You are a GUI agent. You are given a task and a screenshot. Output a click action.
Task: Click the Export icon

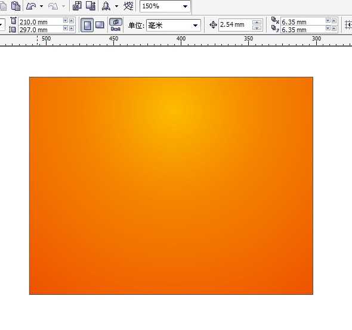(91, 6)
